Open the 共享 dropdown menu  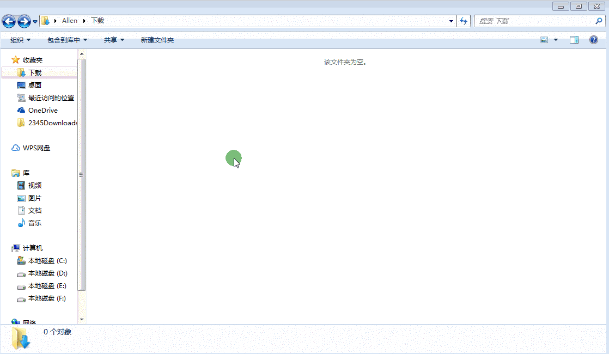coord(114,40)
